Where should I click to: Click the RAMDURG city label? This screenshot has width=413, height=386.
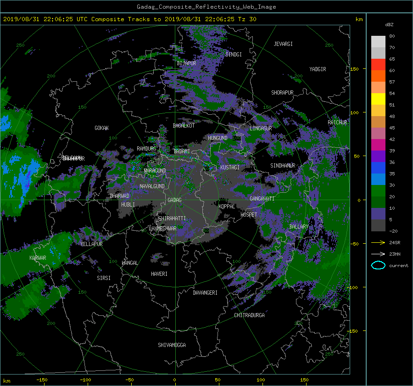point(146,149)
